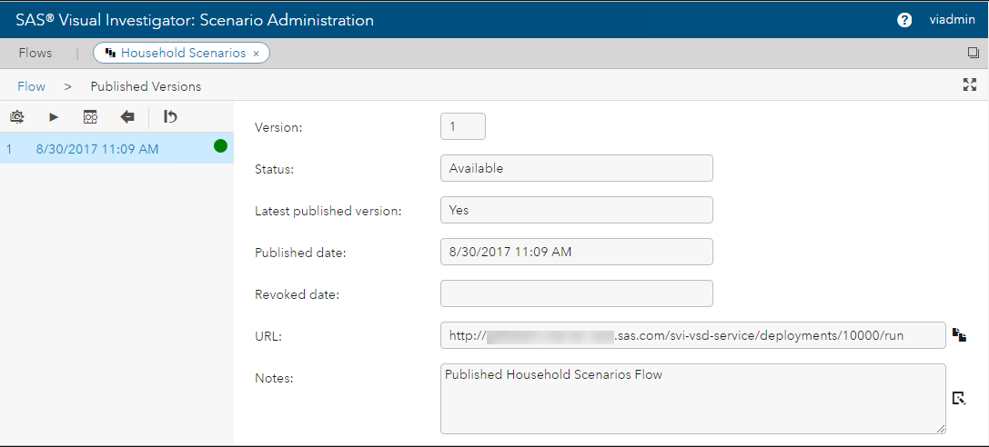The height and width of the screenshot is (447, 989).
Task: Copy the URL with the copy icon
Action: coord(959,334)
